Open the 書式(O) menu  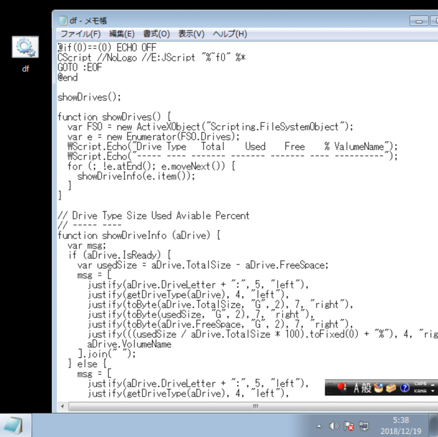157,34
